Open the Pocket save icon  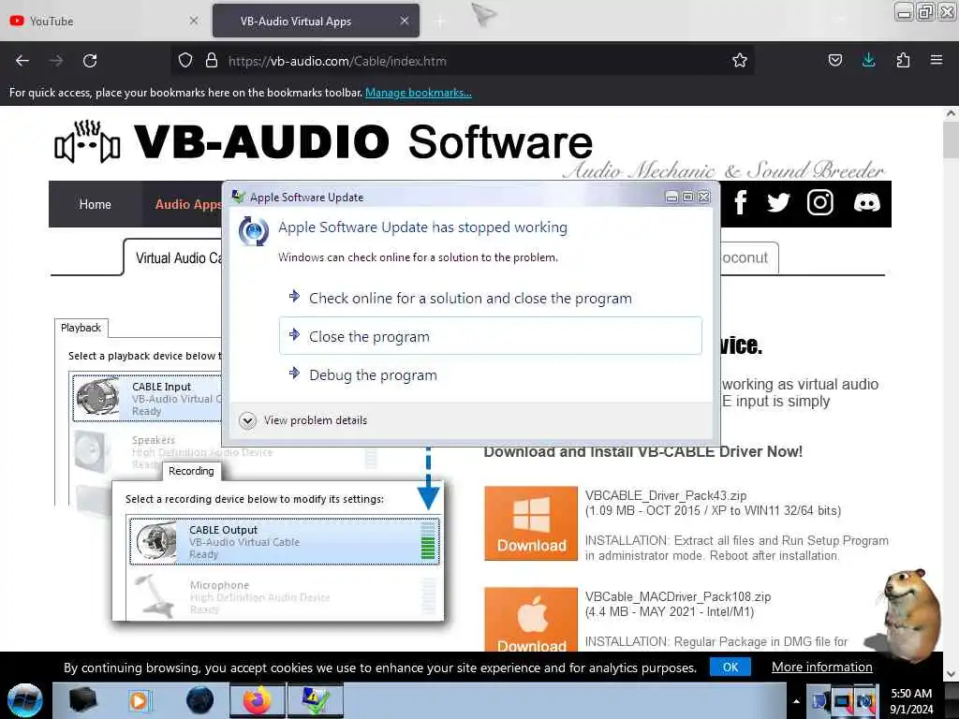[x=834, y=61]
